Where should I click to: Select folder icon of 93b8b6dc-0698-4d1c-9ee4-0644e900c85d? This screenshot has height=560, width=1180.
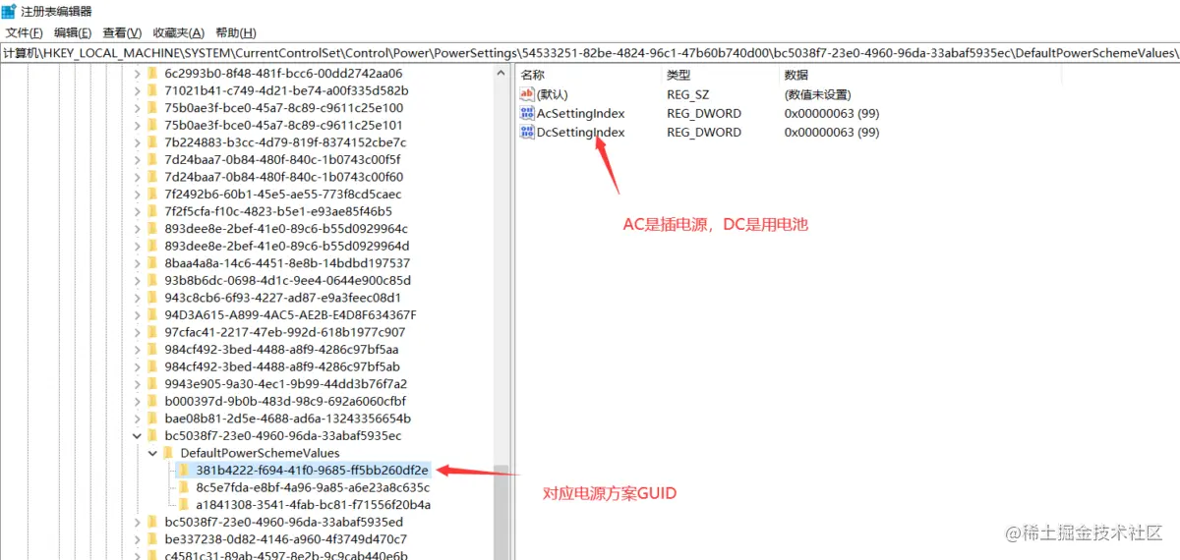click(152, 280)
